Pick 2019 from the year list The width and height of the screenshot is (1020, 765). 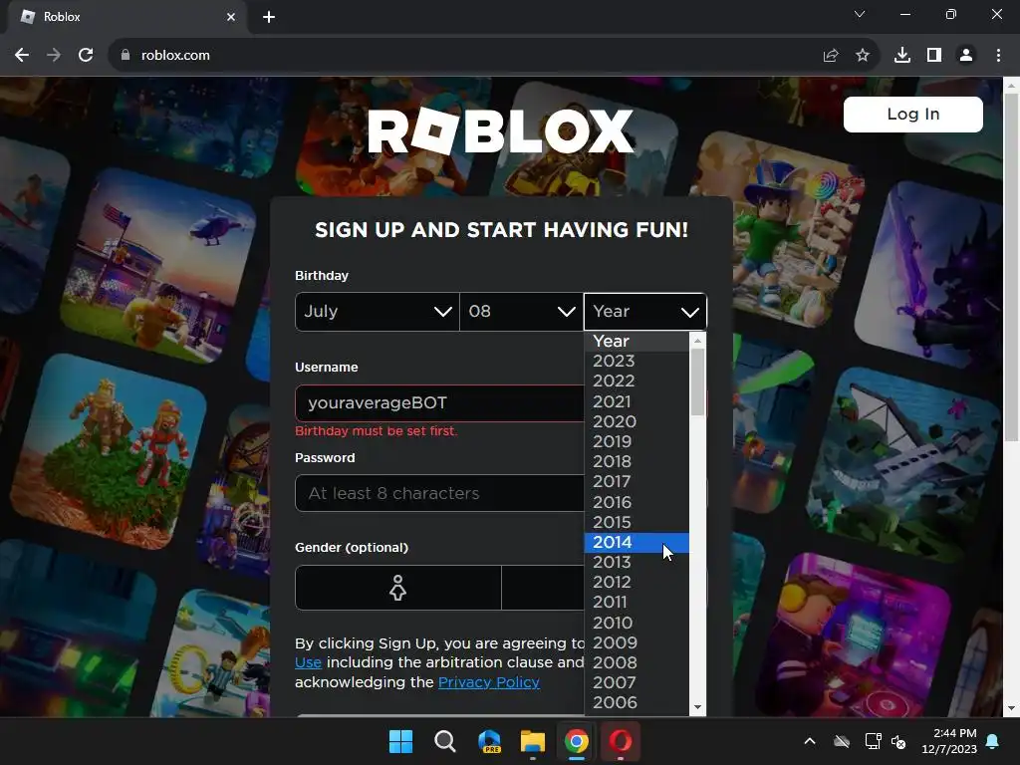point(637,441)
